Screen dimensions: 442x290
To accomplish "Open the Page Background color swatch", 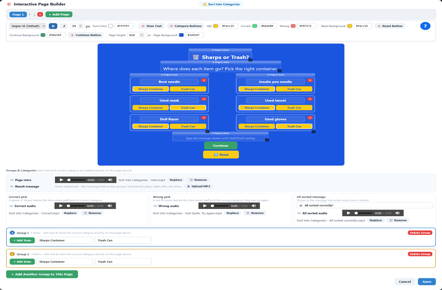I will [181, 35].
